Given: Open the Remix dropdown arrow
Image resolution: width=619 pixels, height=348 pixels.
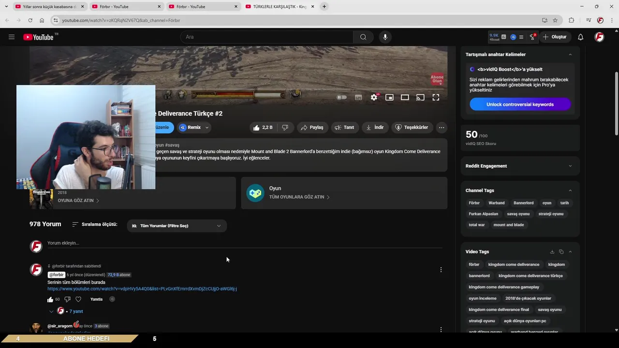Looking at the screenshot, I should (x=207, y=128).
